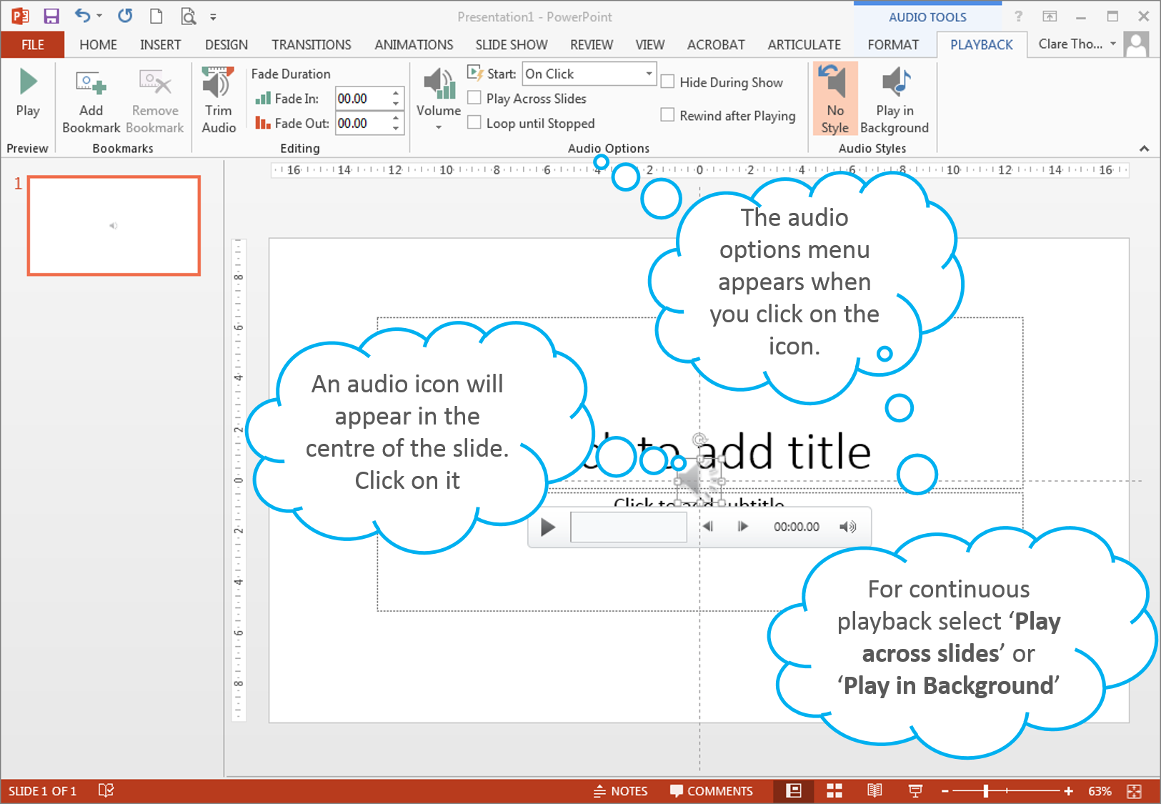1161x804 pixels.
Task: Customize Quick Access Toolbar dropdown
Action: 213,16
